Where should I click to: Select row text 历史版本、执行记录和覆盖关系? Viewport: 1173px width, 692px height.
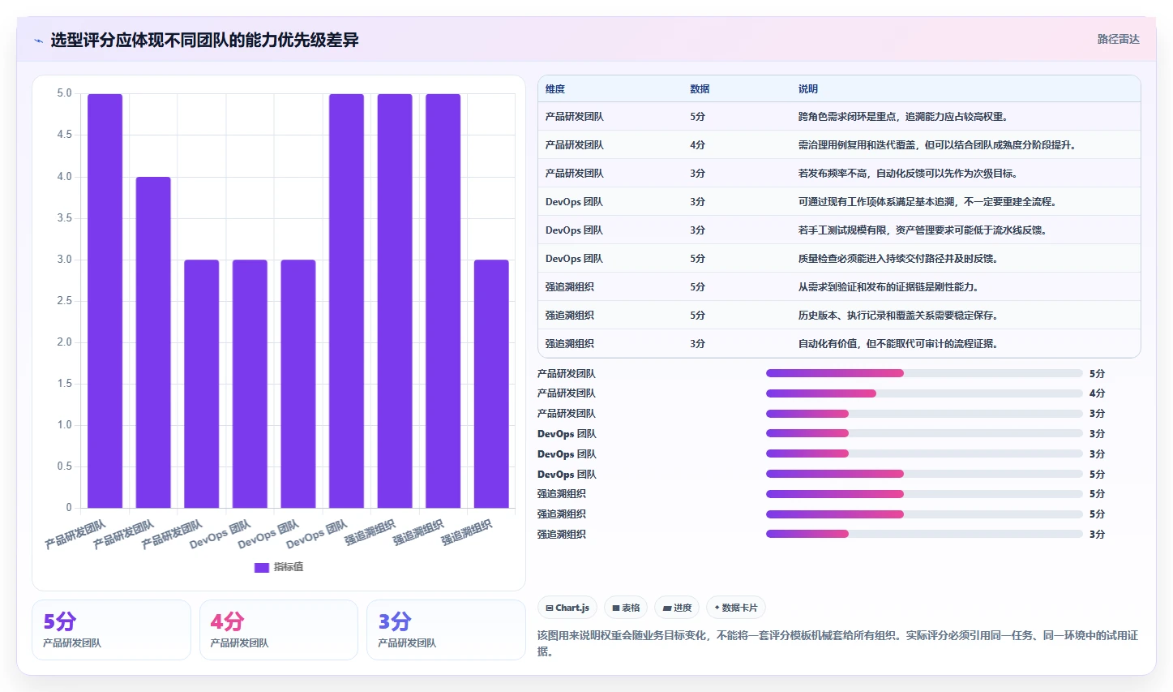click(867, 316)
